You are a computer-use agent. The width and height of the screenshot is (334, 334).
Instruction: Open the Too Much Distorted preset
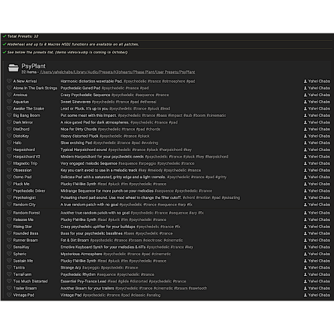pyautogui.click(x=30, y=281)
